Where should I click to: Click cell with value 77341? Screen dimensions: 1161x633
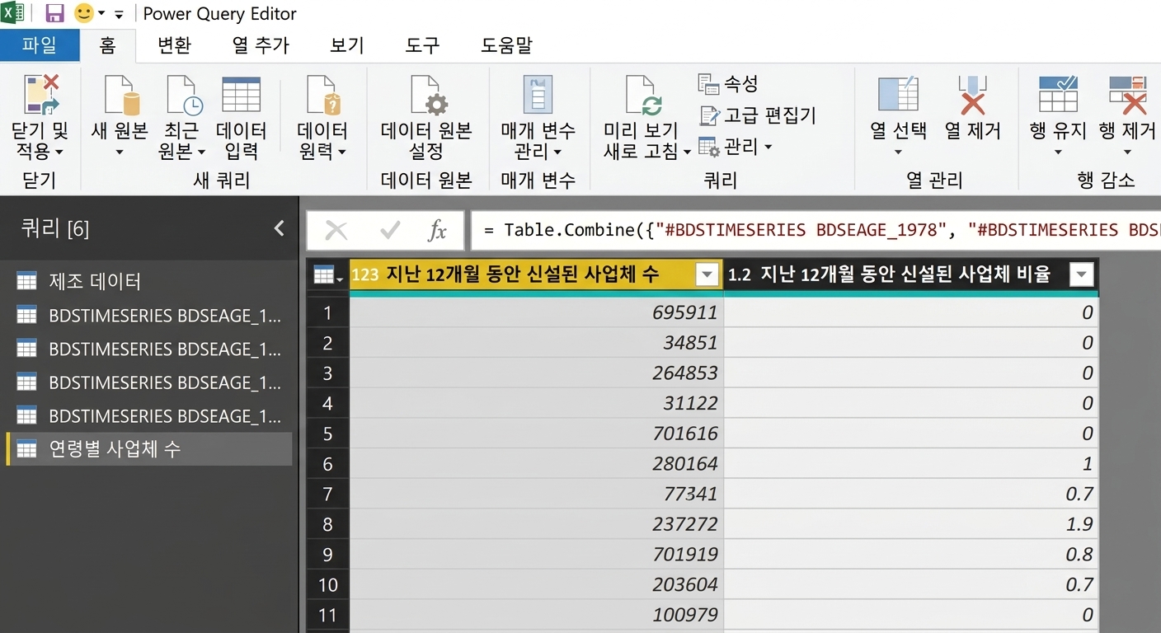(x=536, y=494)
